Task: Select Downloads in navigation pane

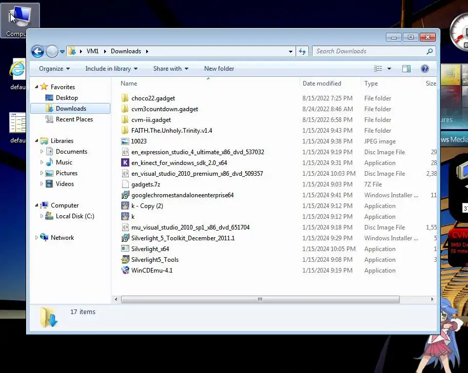Action: click(70, 109)
